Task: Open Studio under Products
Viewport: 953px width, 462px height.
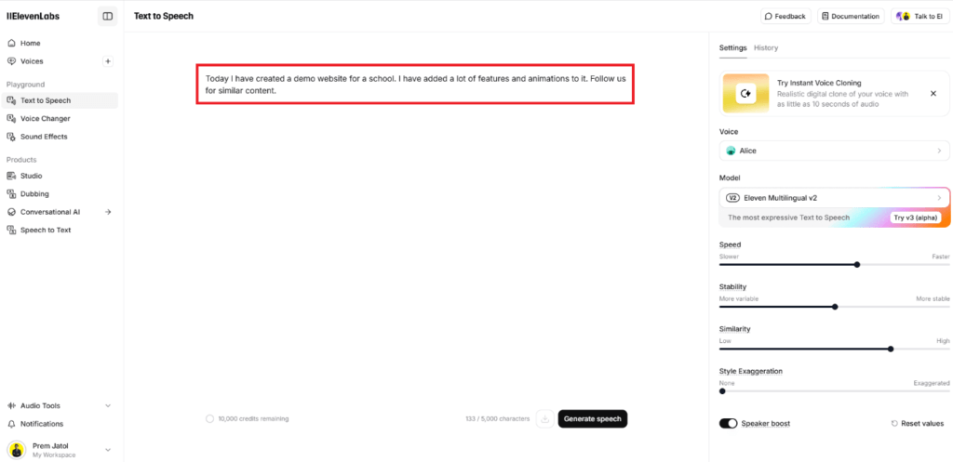Action: click(60, 176)
